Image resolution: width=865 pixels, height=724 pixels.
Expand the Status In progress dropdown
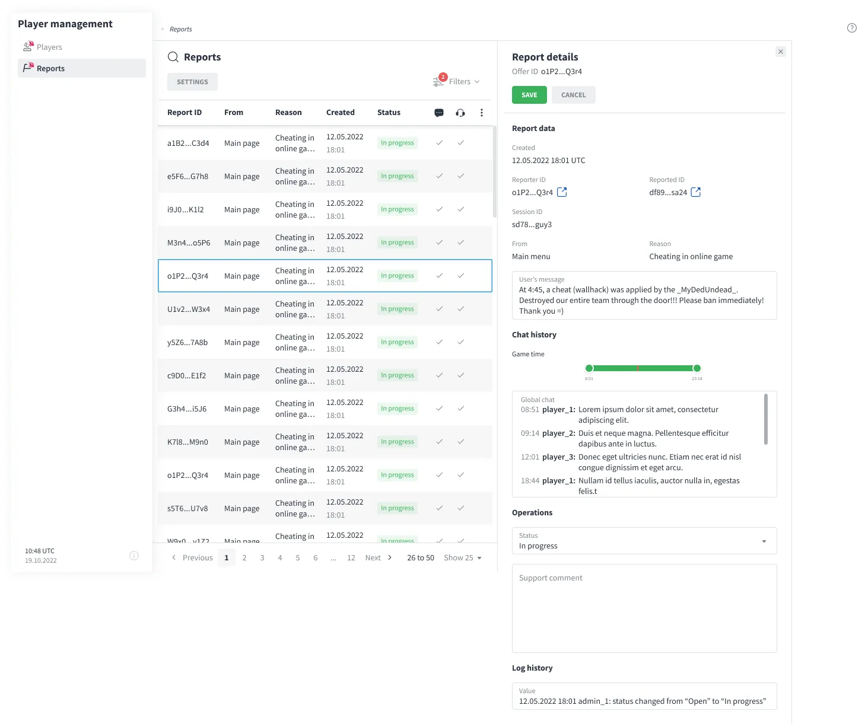point(644,541)
